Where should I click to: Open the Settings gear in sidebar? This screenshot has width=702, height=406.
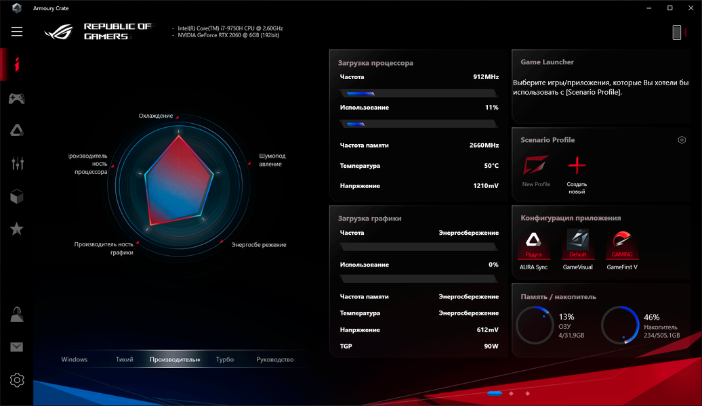click(x=17, y=380)
